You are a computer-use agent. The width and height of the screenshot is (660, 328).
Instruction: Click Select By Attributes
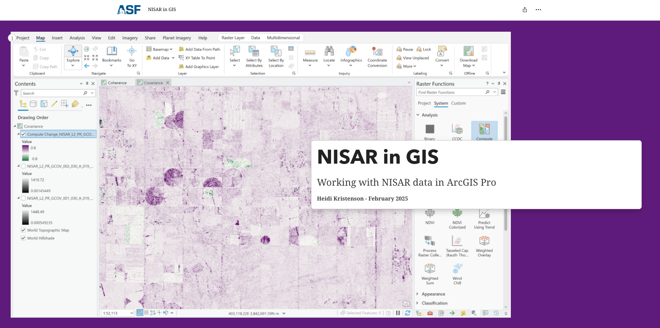(x=254, y=57)
